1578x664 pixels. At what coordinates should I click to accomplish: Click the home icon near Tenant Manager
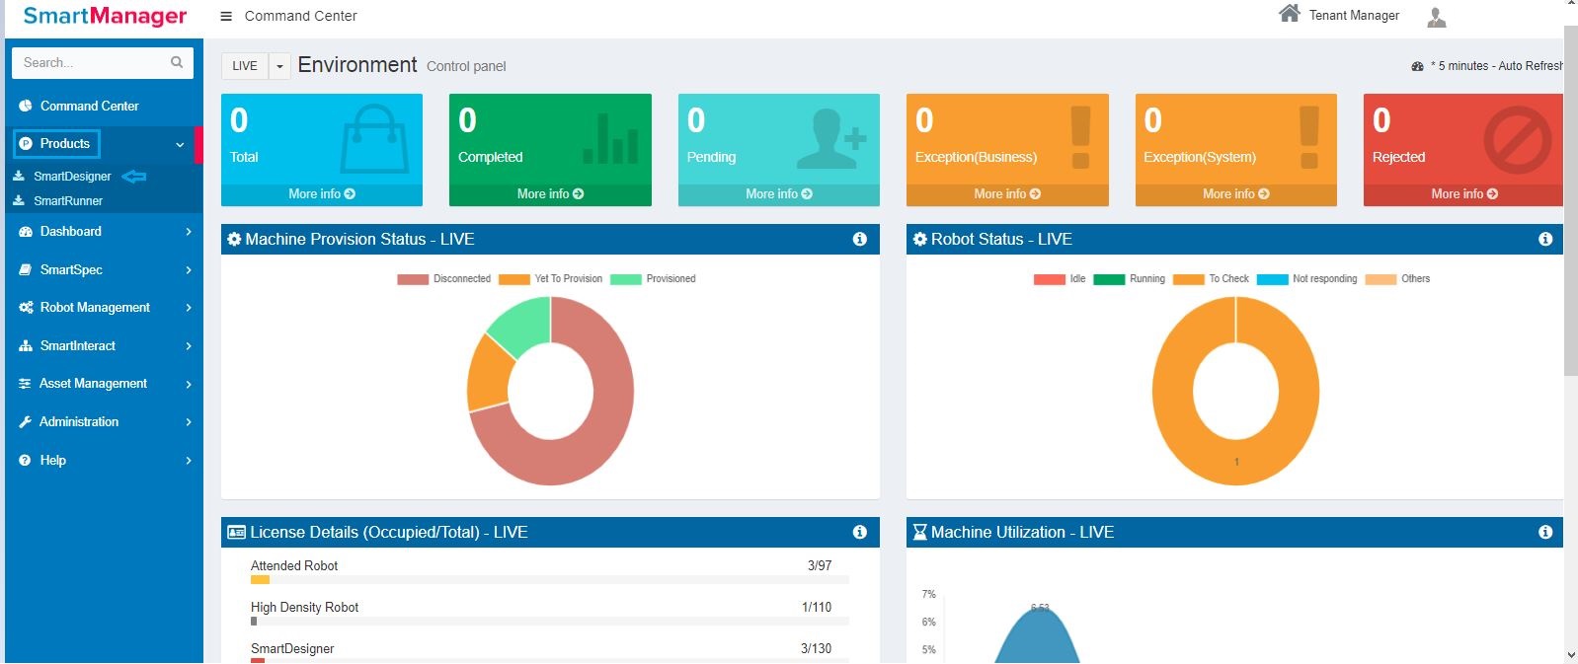(x=1289, y=14)
